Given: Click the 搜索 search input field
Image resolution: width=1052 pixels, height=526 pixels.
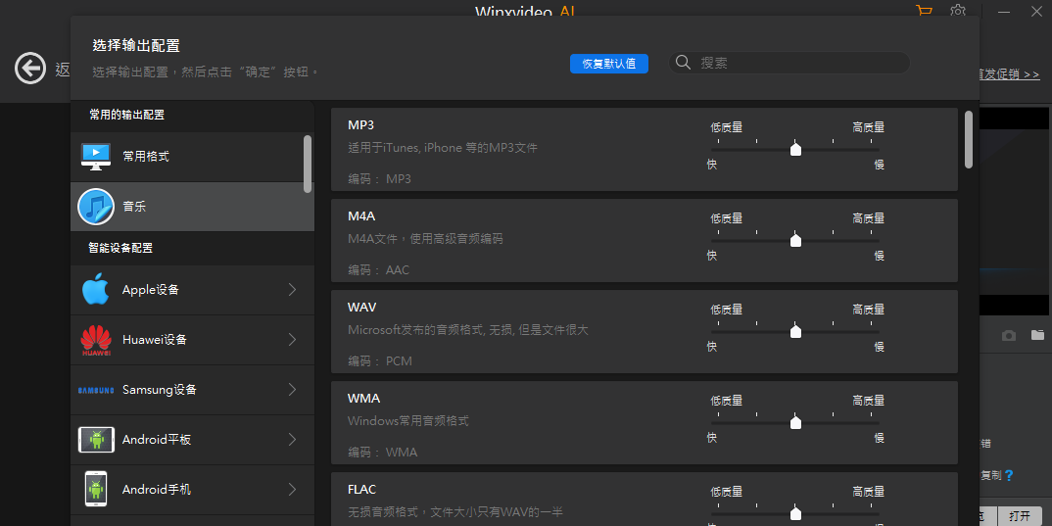Looking at the screenshot, I should click(798, 63).
